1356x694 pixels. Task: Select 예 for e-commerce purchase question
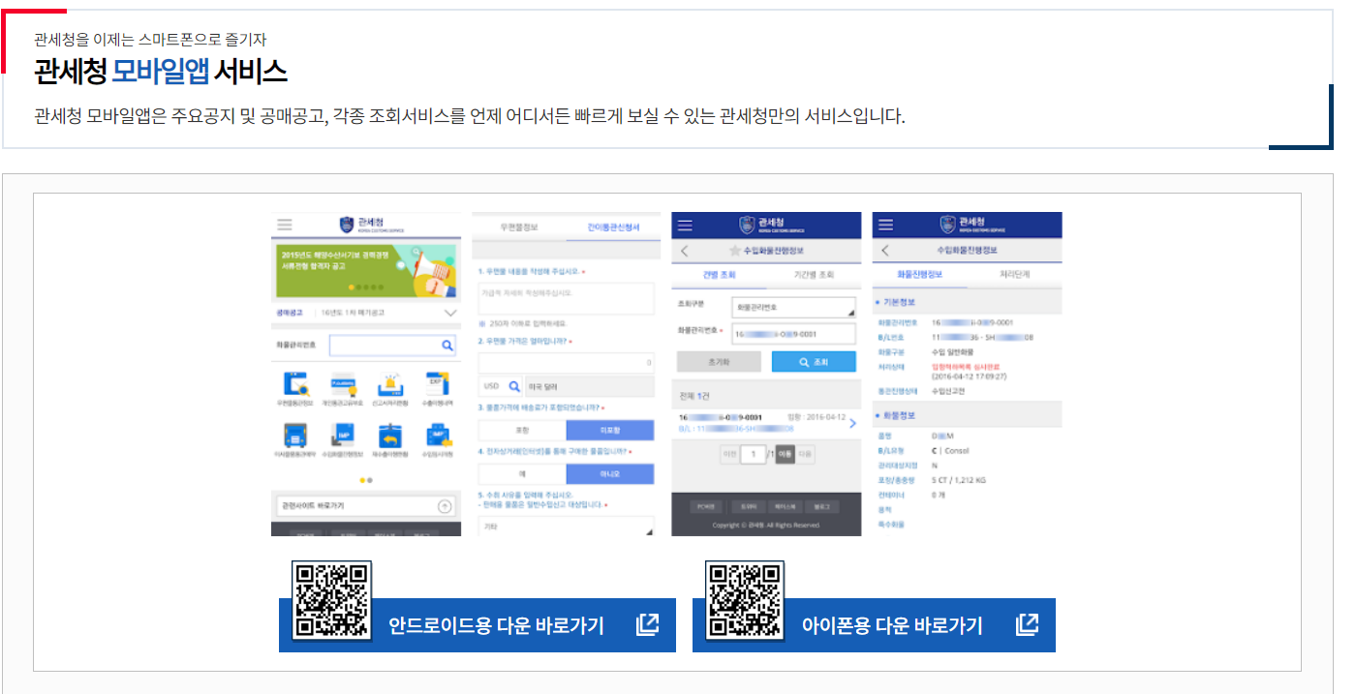point(522,474)
